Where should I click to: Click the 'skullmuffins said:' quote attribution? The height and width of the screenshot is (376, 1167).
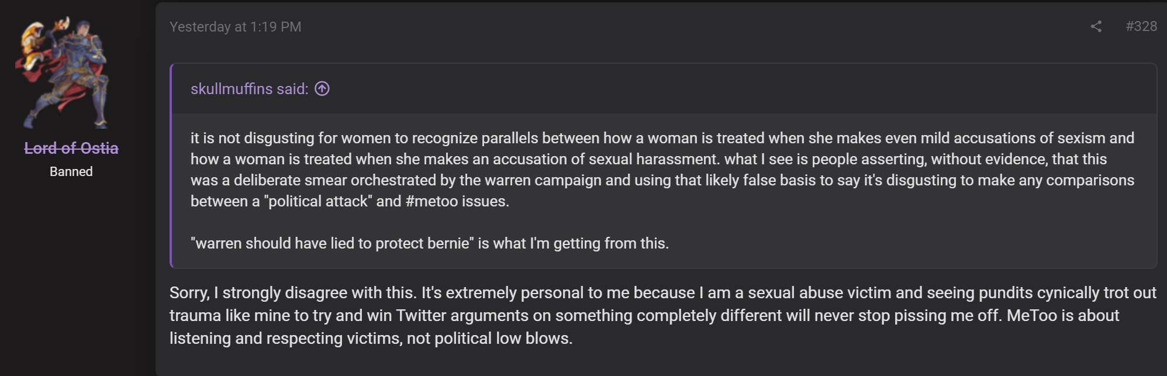tap(249, 89)
